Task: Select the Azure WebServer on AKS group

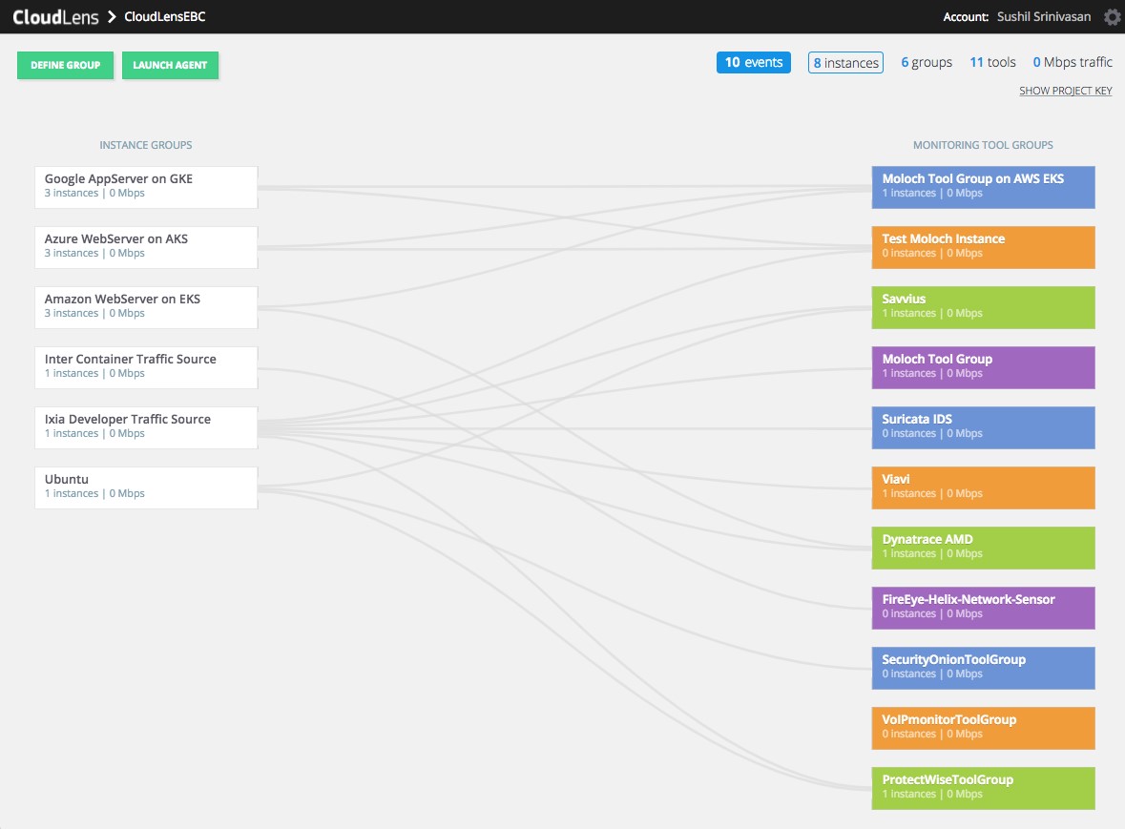Action: [x=145, y=246]
